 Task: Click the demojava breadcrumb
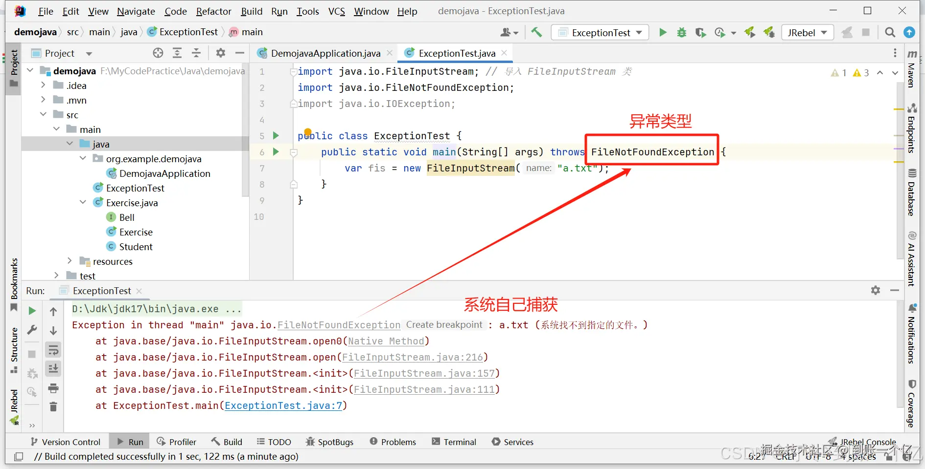coord(35,32)
